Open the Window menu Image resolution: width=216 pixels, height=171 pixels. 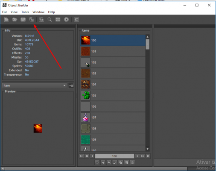pyautogui.click(x=38, y=12)
